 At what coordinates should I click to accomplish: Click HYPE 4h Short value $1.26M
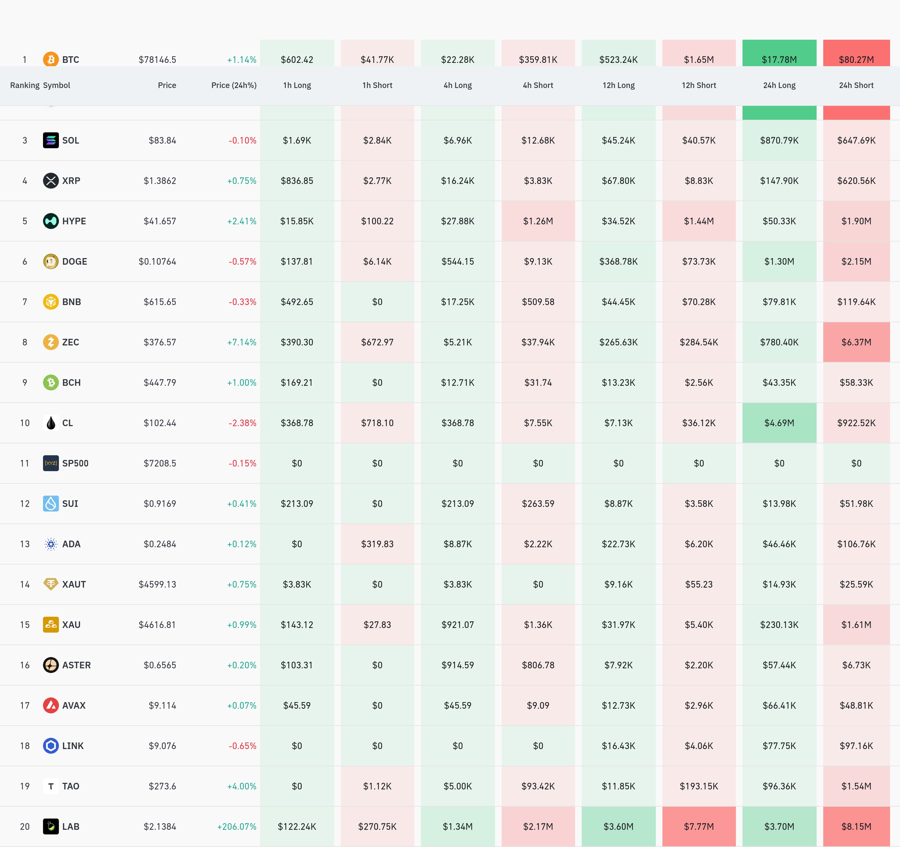tap(538, 221)
